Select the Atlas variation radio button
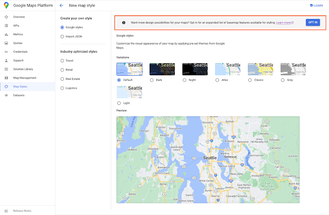The height and width of the screenshot is (215, 329). pyautogui.click(x=217, y=80)
